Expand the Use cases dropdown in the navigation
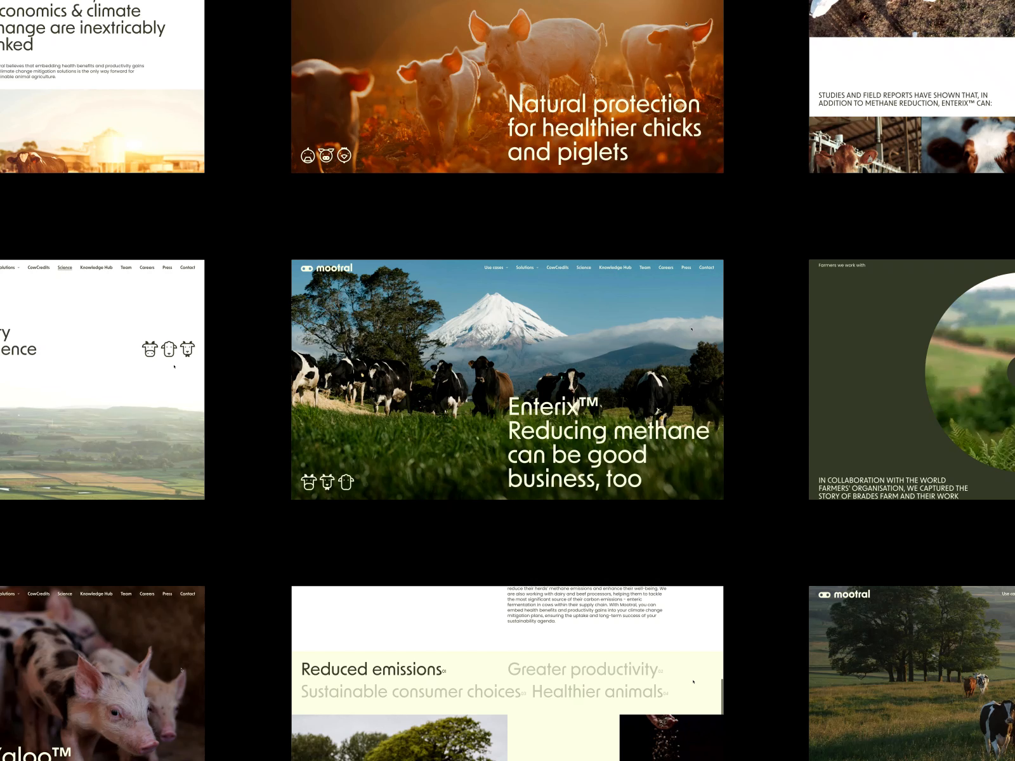 tap(494, 268)
